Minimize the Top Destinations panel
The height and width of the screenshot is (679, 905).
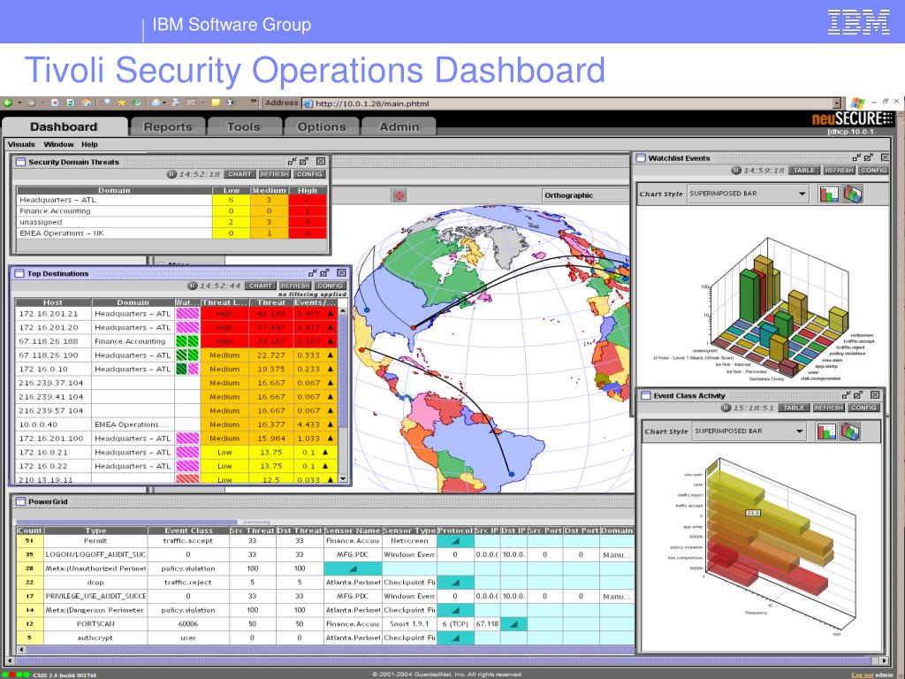click(x=313, y=273)
